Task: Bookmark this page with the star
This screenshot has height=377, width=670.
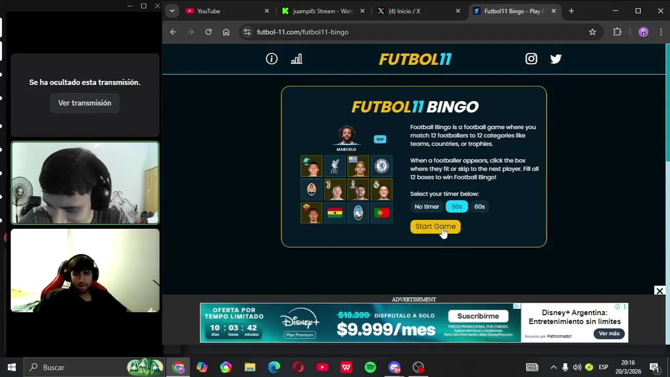Action: point(592,32)
